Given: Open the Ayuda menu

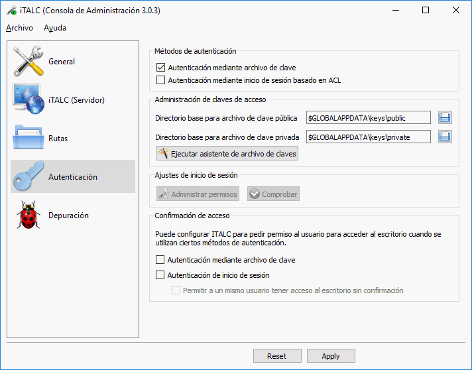Looking at the screenshot, I should pos(55,28).
